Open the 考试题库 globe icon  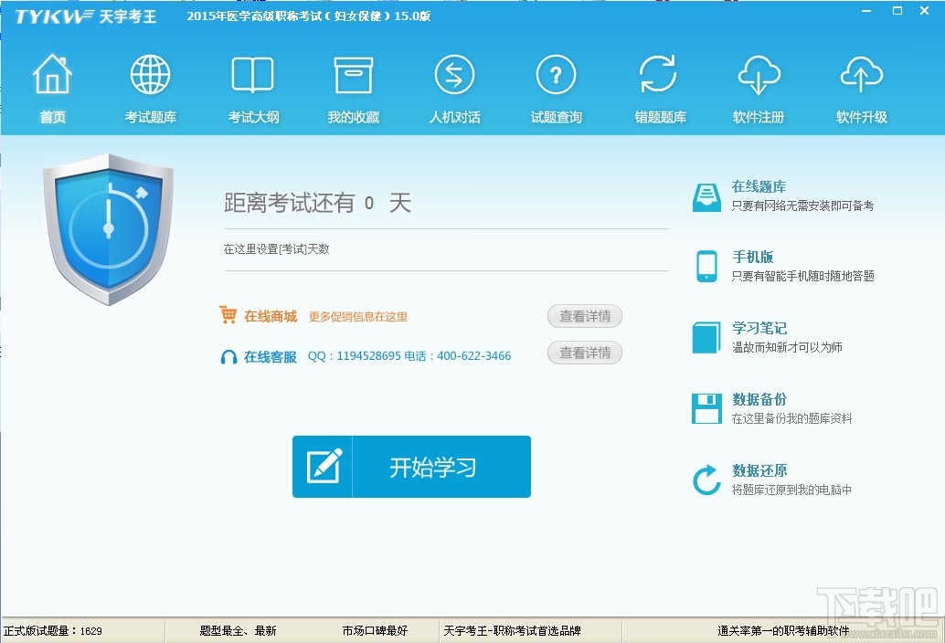(150, 75)
